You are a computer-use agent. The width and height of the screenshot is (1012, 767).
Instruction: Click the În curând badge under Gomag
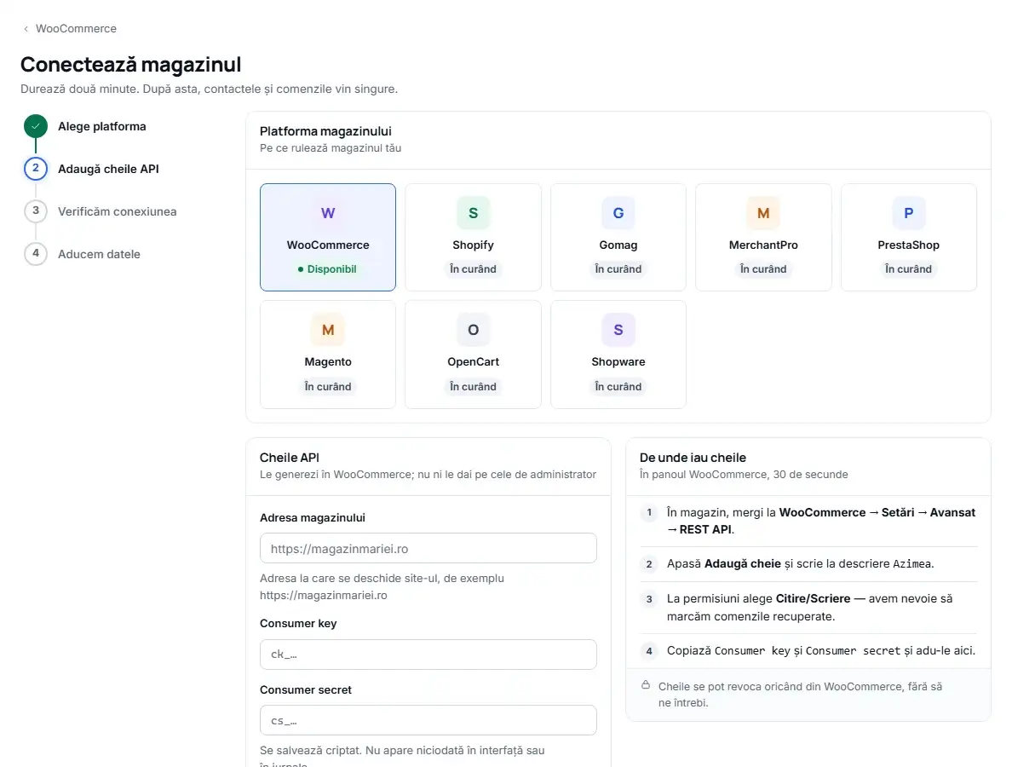618,269
